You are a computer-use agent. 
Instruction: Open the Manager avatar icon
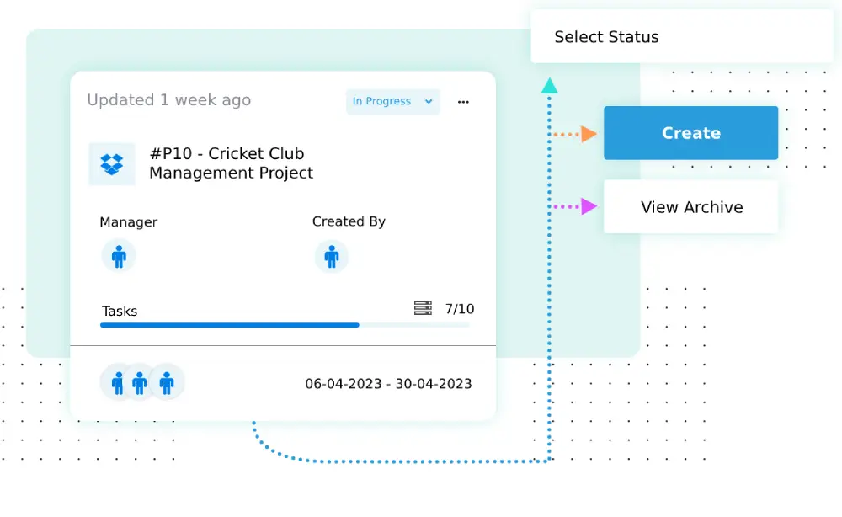[119, 256]
